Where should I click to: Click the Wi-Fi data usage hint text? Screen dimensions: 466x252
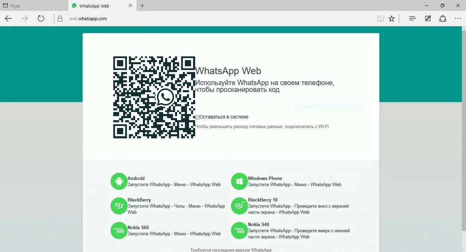click(262, 126)
